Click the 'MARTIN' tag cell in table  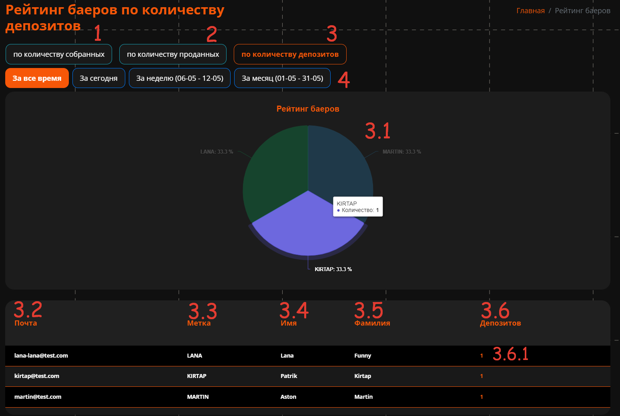pyautogui.click(x=198, y=397)
